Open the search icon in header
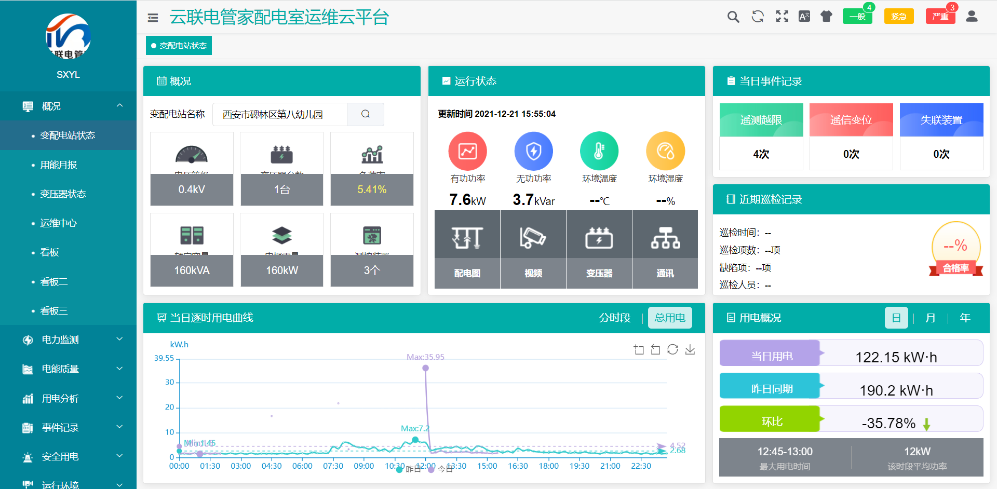 coord(733,16)
